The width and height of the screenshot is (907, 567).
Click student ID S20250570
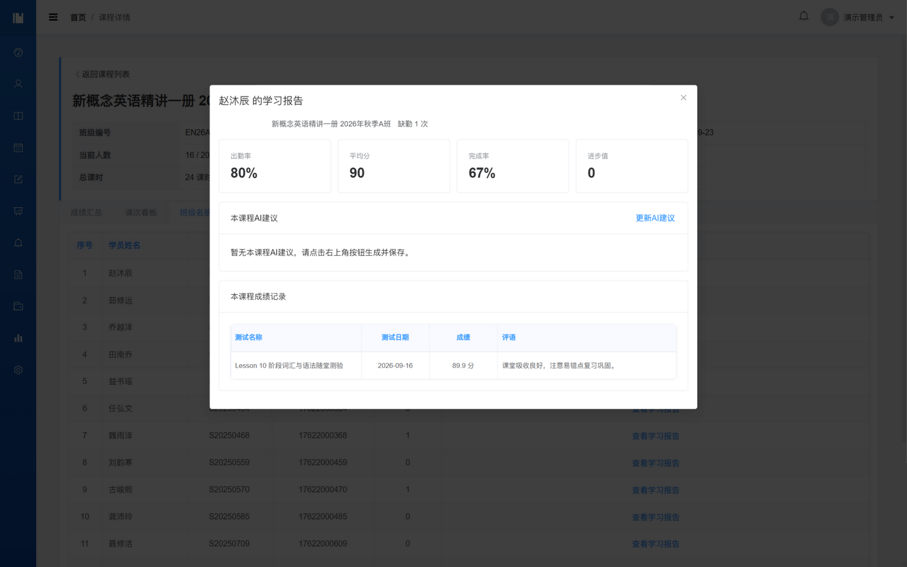click(x=229, y=489)
